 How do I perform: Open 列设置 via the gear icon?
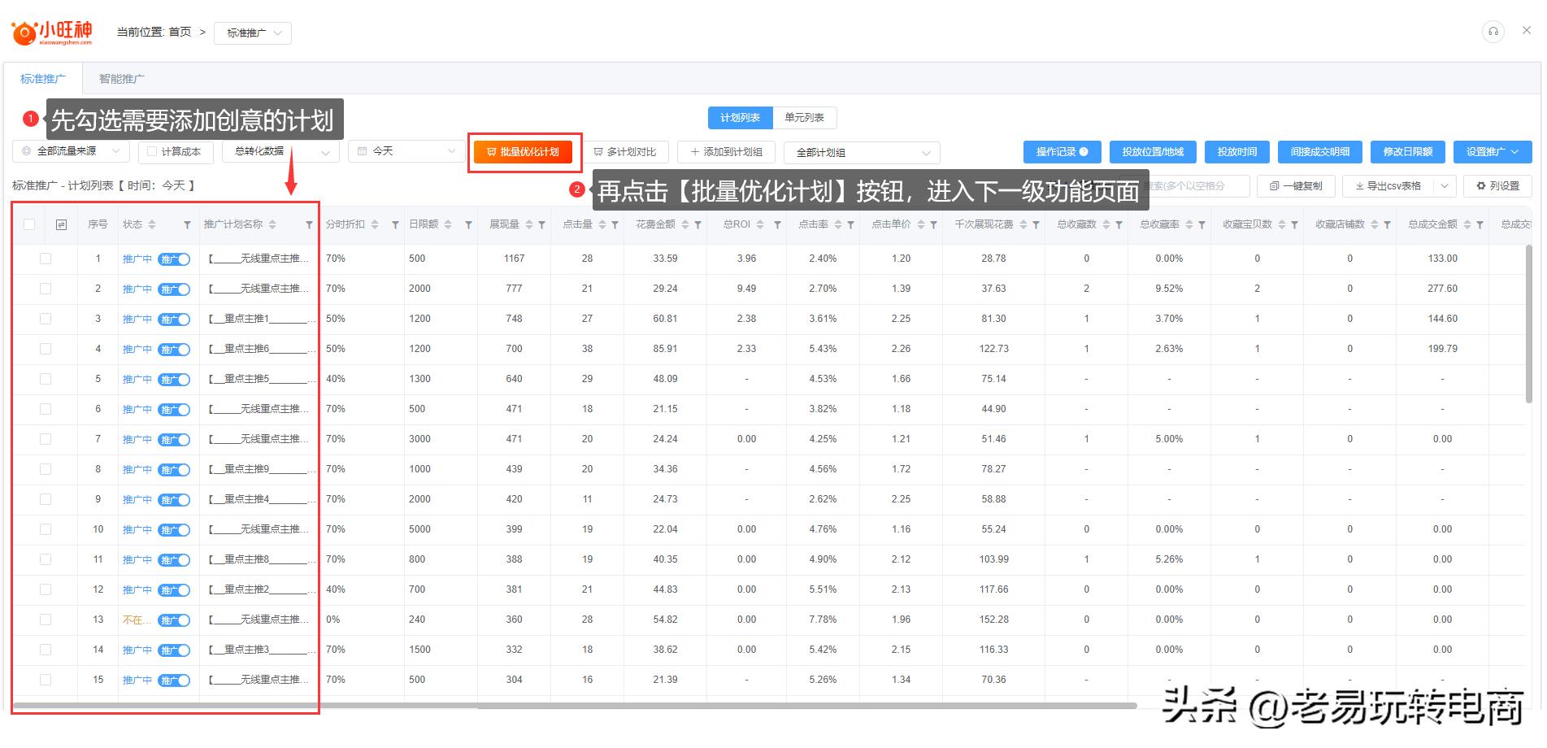click(x=1480, y=185)
